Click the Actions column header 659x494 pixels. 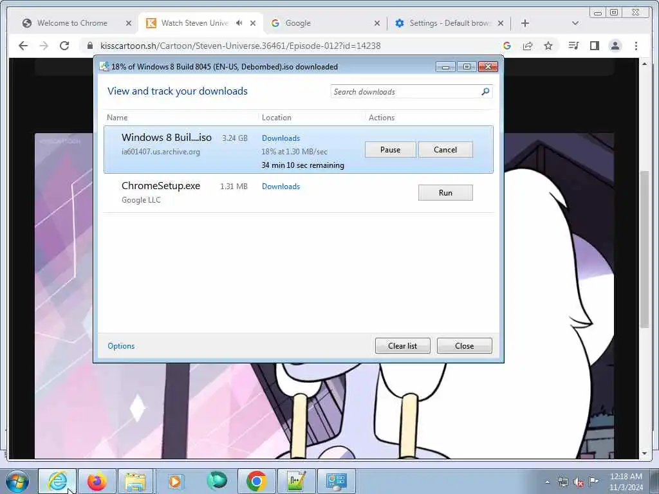pyautogui.click(x=382, y=118)
